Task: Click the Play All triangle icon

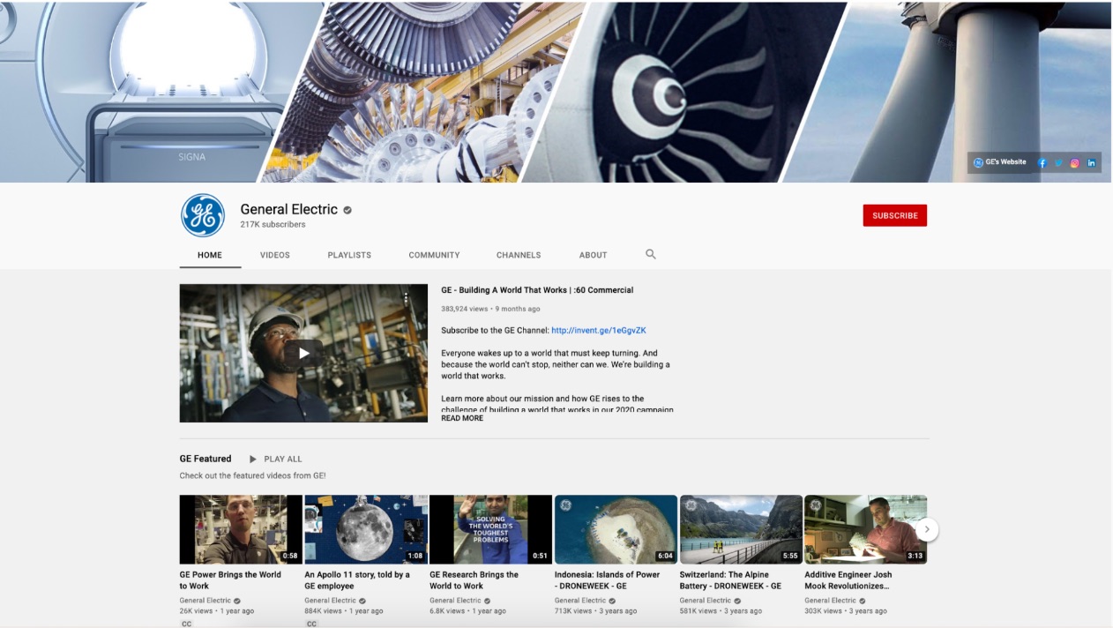Action: (x=253, y=459)
